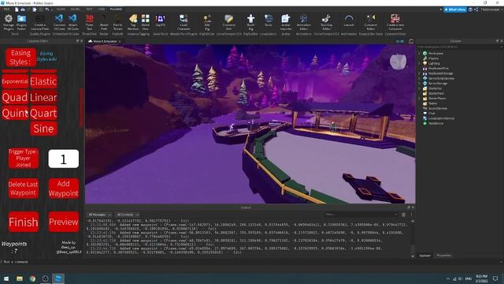The width and height of the screenshot is (504, 284).
Task: Open the Tool Grip Editor
Action: (x=326, y=22)
